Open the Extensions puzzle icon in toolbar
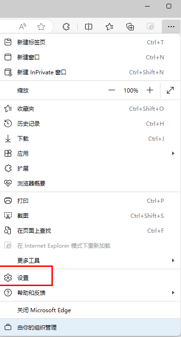 click(x=66, y=27)
